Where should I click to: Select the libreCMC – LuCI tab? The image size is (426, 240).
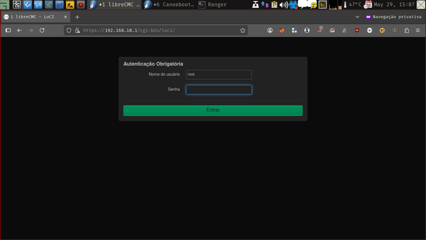click(33, 17)
